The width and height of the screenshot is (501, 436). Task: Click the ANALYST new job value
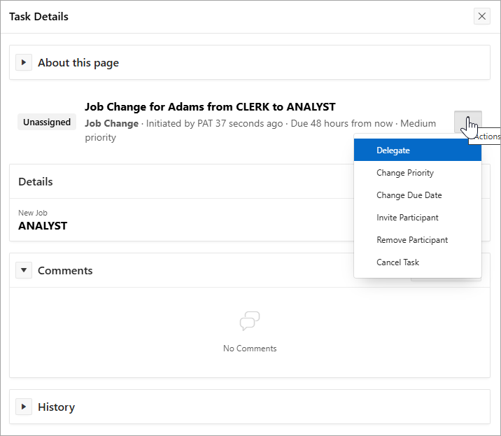point(43,226)
